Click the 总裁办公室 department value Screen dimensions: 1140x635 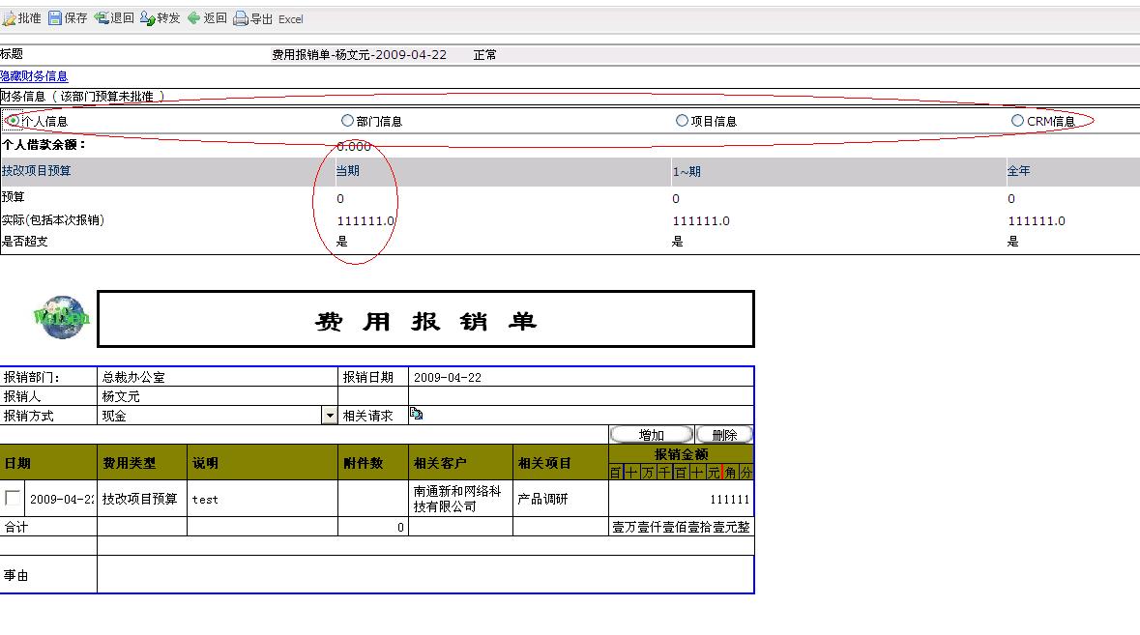133,377
